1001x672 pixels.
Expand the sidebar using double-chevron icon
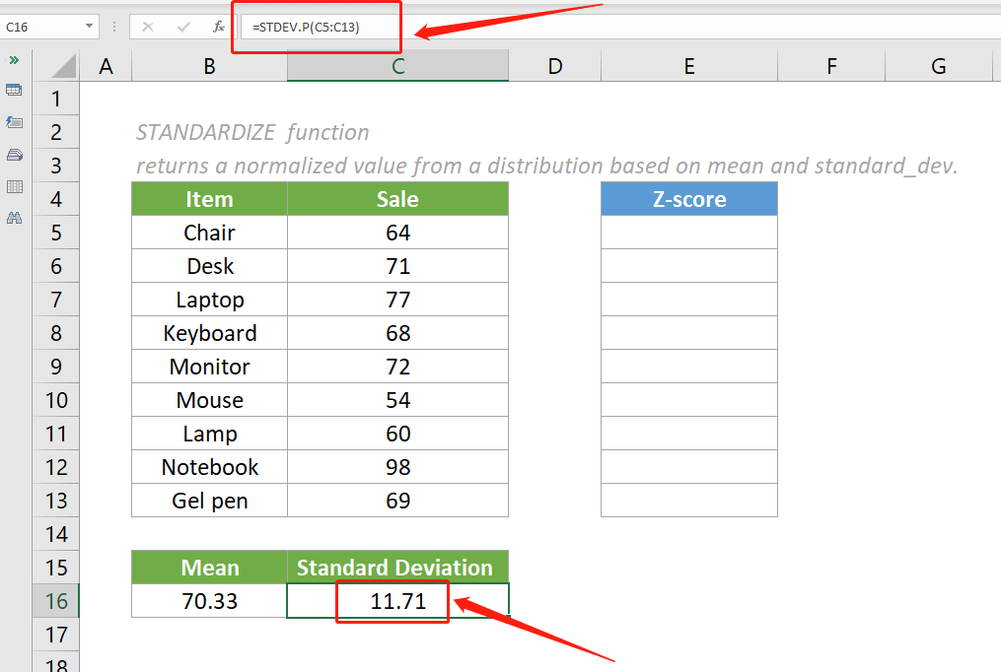point(14,60)
